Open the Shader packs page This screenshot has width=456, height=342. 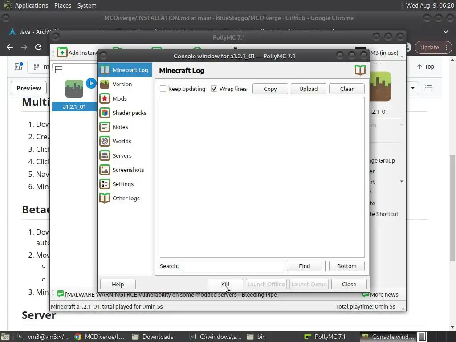(x=125, y=113)
